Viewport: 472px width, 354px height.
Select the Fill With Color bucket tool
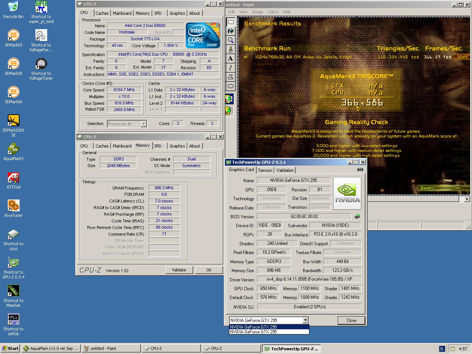pyautogui.click(x=231, y=31)
